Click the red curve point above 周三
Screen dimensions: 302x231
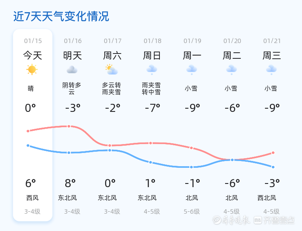pos(273,153)
